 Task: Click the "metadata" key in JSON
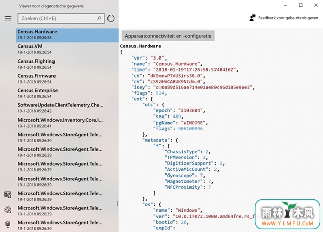click(156, 140)
